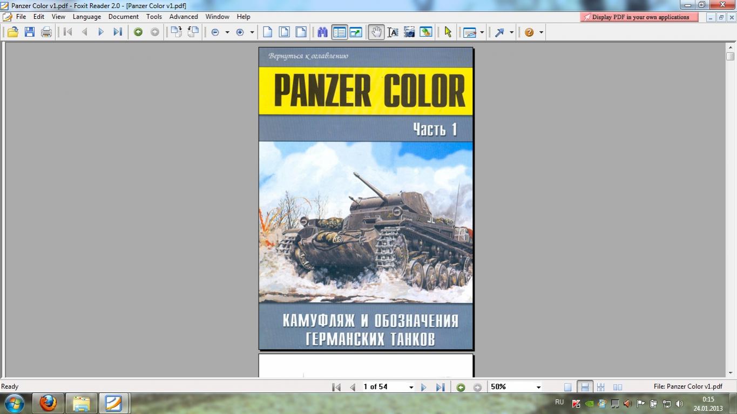This screenshot has height=414, width=737.
Task: Save the document with the floppy icon
Action: pos(30,32)
